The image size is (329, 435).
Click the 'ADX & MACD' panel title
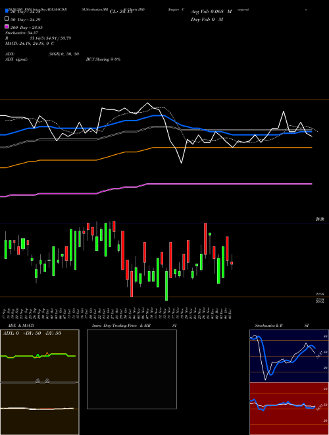(21, 326)
